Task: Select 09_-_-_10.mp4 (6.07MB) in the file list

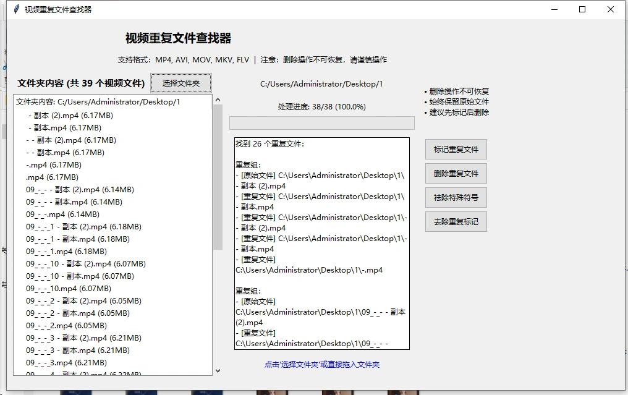Action: pos(68,289)
